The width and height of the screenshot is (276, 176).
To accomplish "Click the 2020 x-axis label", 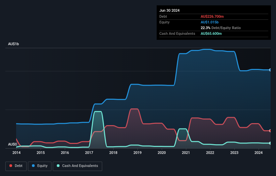I will (x=162, y=153).
